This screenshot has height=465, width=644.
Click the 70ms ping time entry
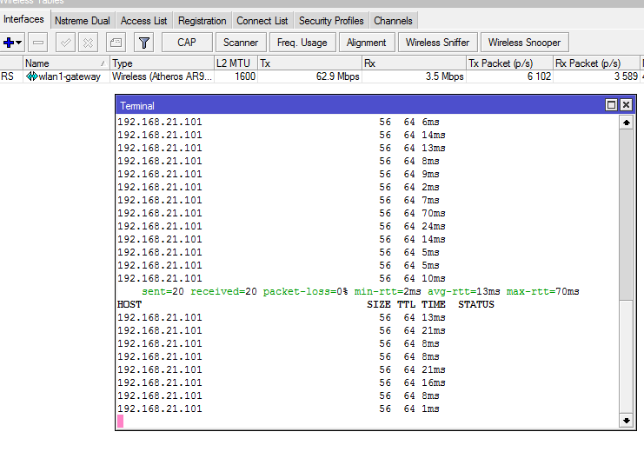(x=434, y=213)
